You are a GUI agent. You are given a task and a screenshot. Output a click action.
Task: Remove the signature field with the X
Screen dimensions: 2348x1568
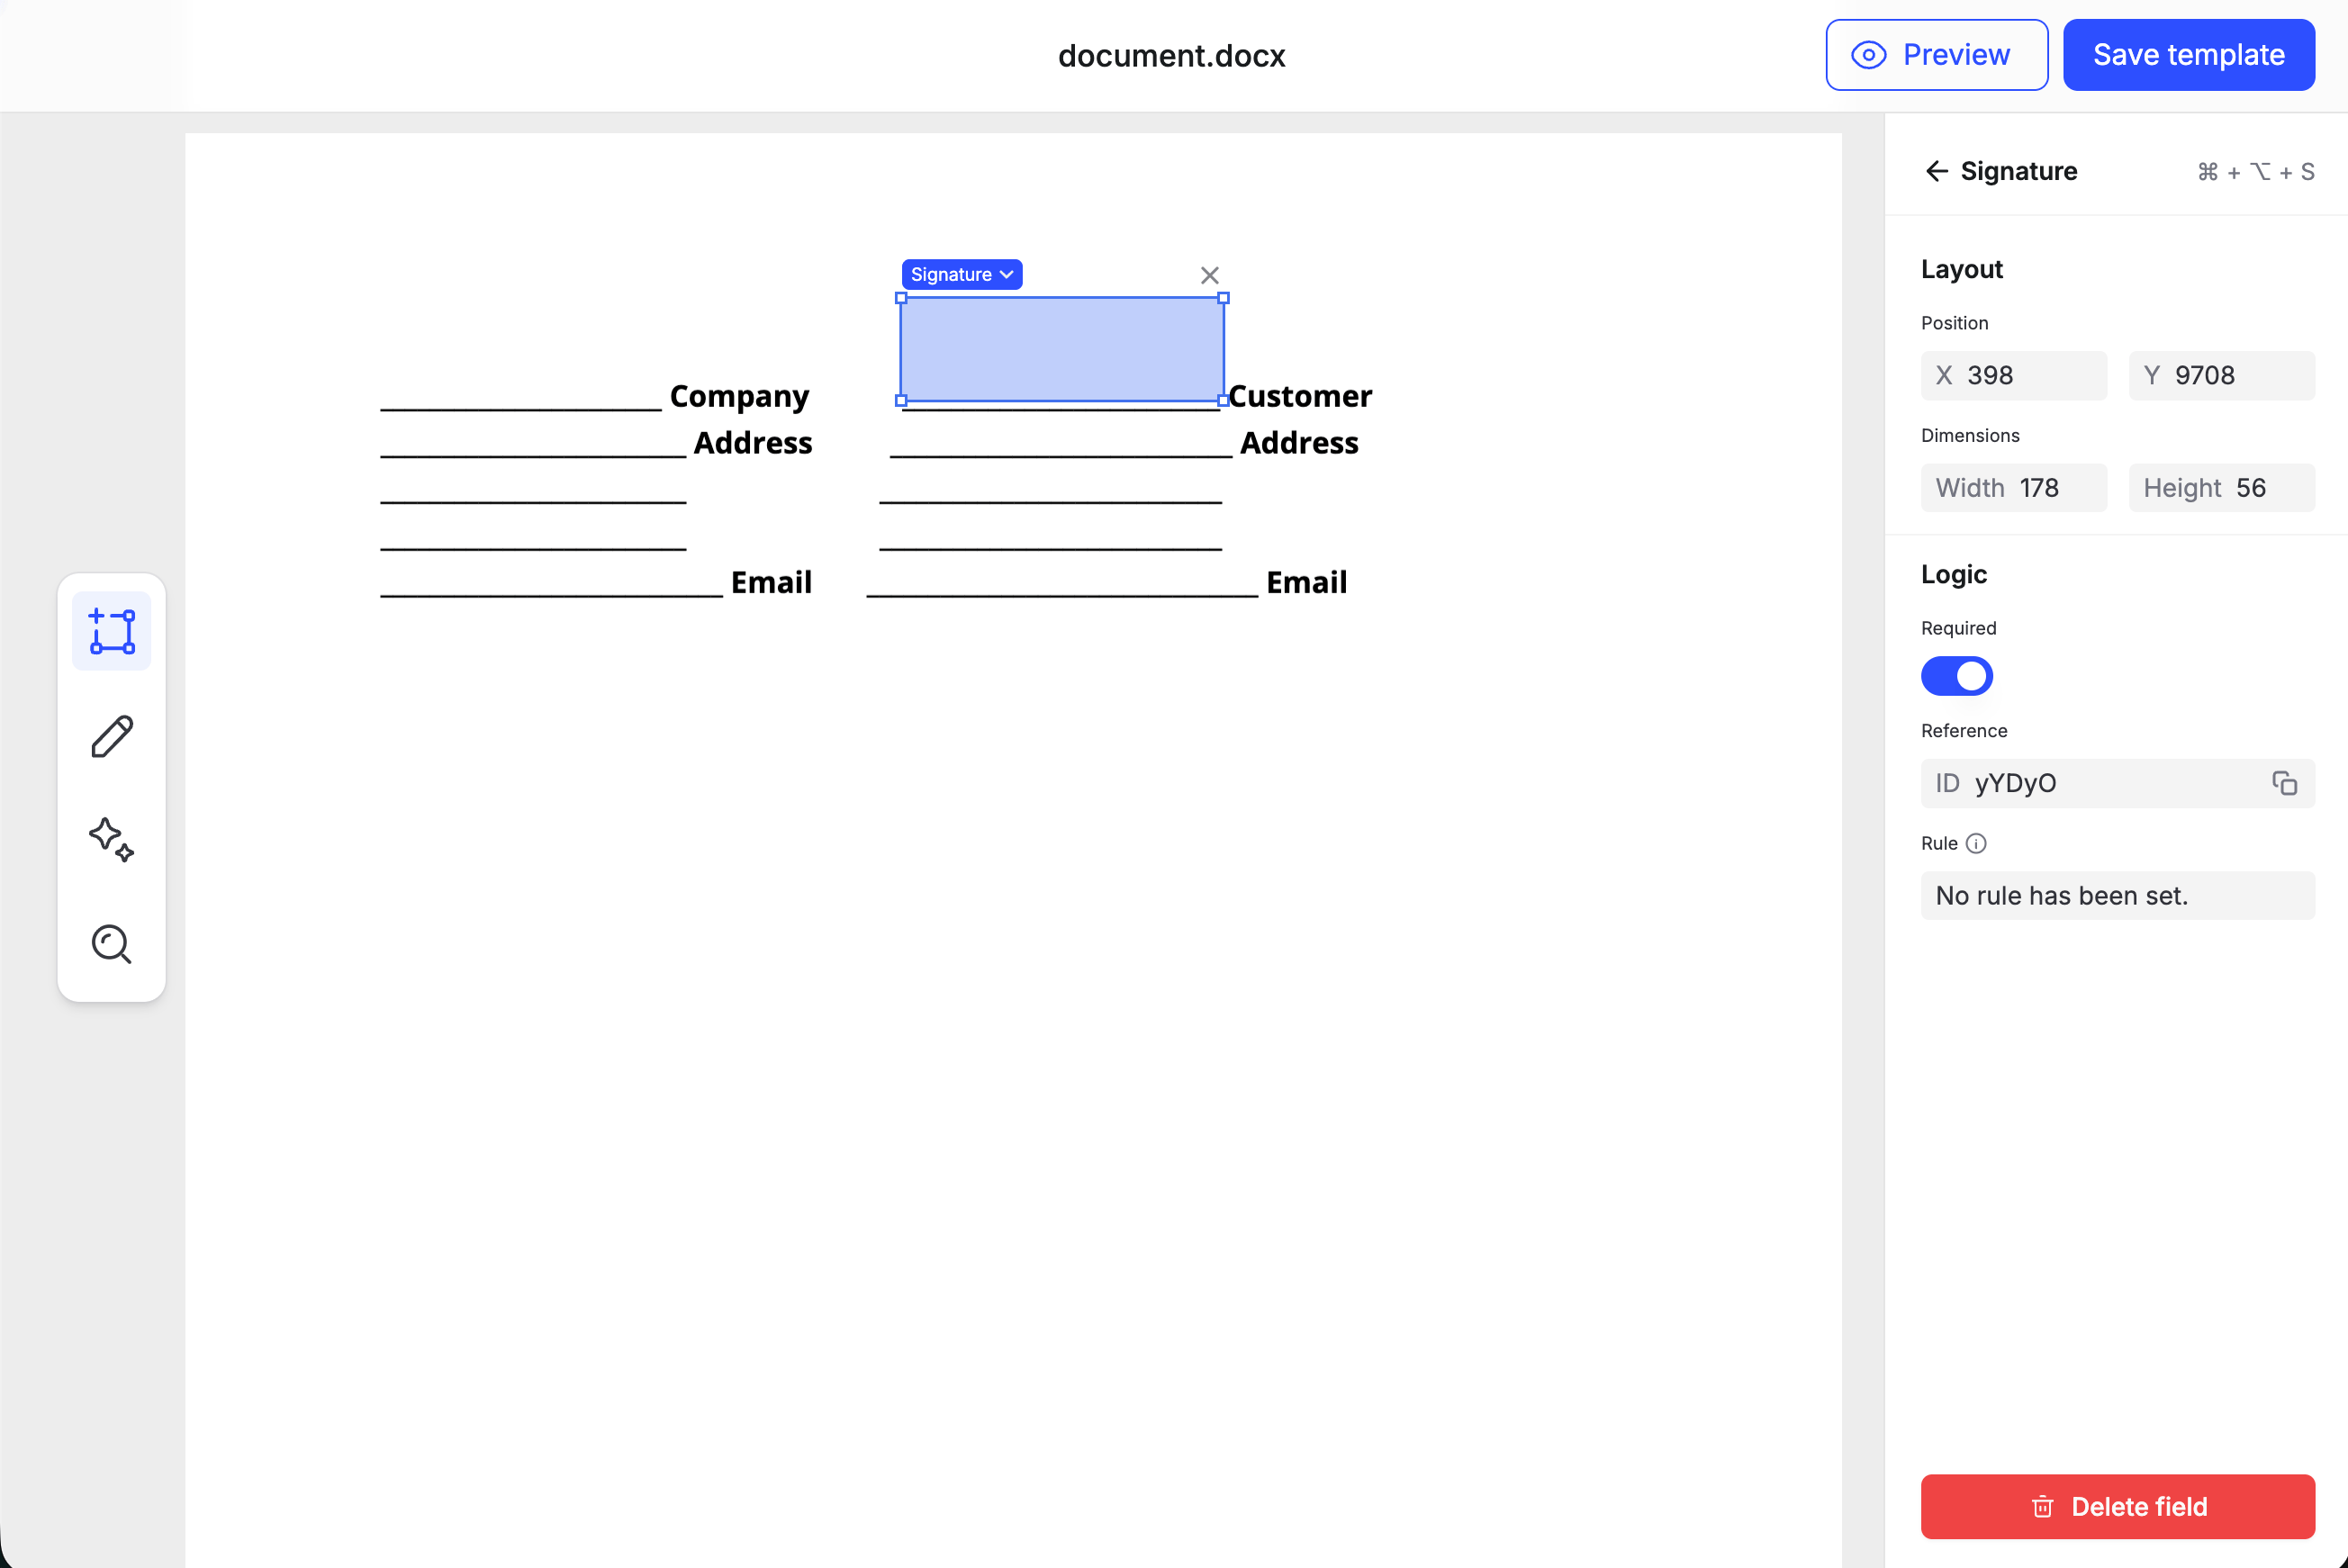click(1210, 275)
